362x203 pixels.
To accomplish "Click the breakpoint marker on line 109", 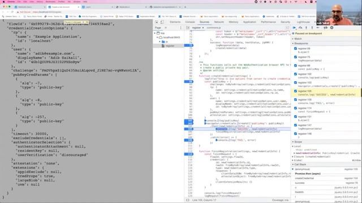I will [189, 140].
